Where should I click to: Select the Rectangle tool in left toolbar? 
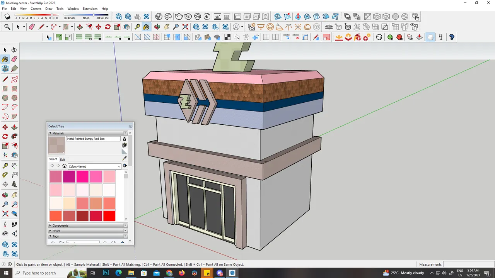point(5,88)
